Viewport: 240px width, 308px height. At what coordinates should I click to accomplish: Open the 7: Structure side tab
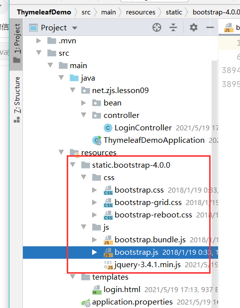pos(17,99)
